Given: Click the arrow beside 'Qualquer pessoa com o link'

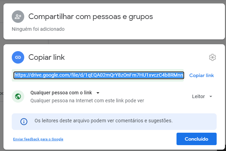Looking at the screenshot, I should click(x=98, y=93).
